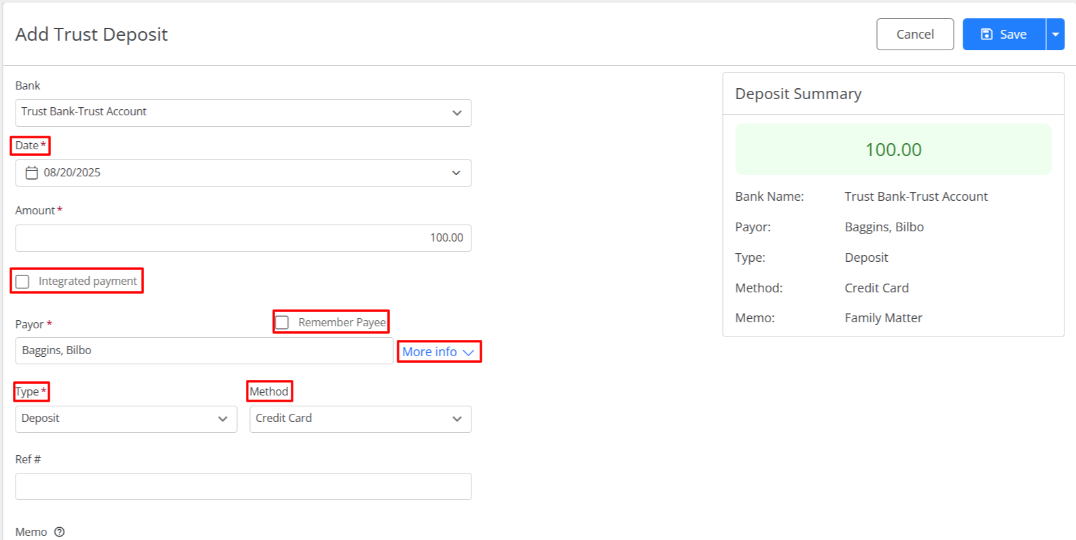Enable the Integrated payment checkbox
This screenshot has width=1076, height=540.
coord(22,282)
